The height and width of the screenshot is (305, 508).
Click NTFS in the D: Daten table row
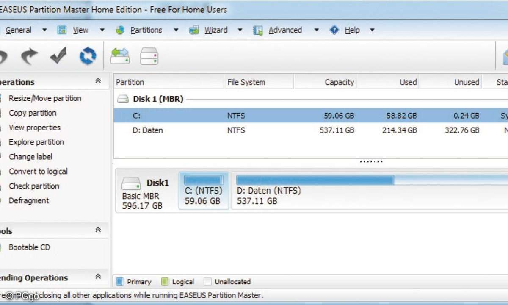[x=236, y=130]
